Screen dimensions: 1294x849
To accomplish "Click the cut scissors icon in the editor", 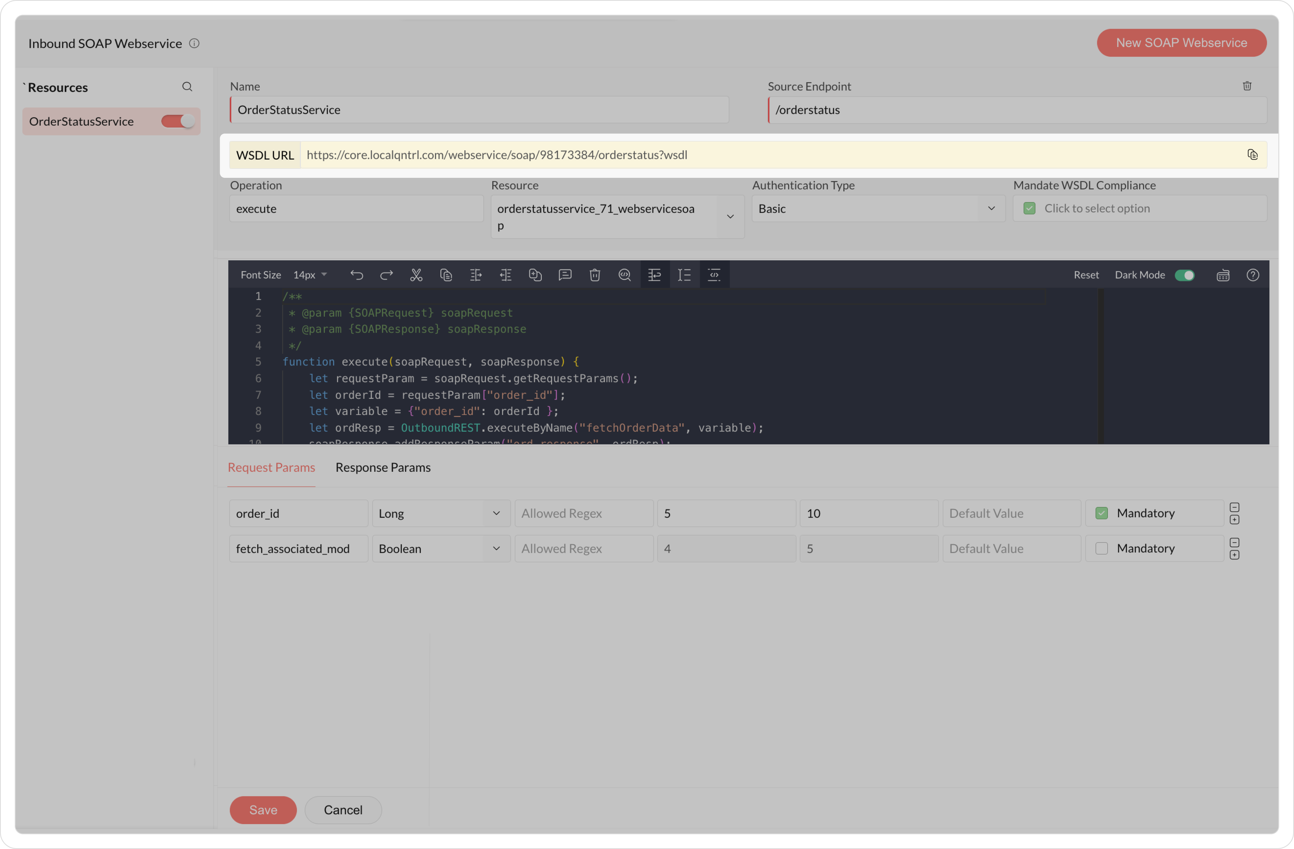I will pyautogui.click(x=416, y=275).
